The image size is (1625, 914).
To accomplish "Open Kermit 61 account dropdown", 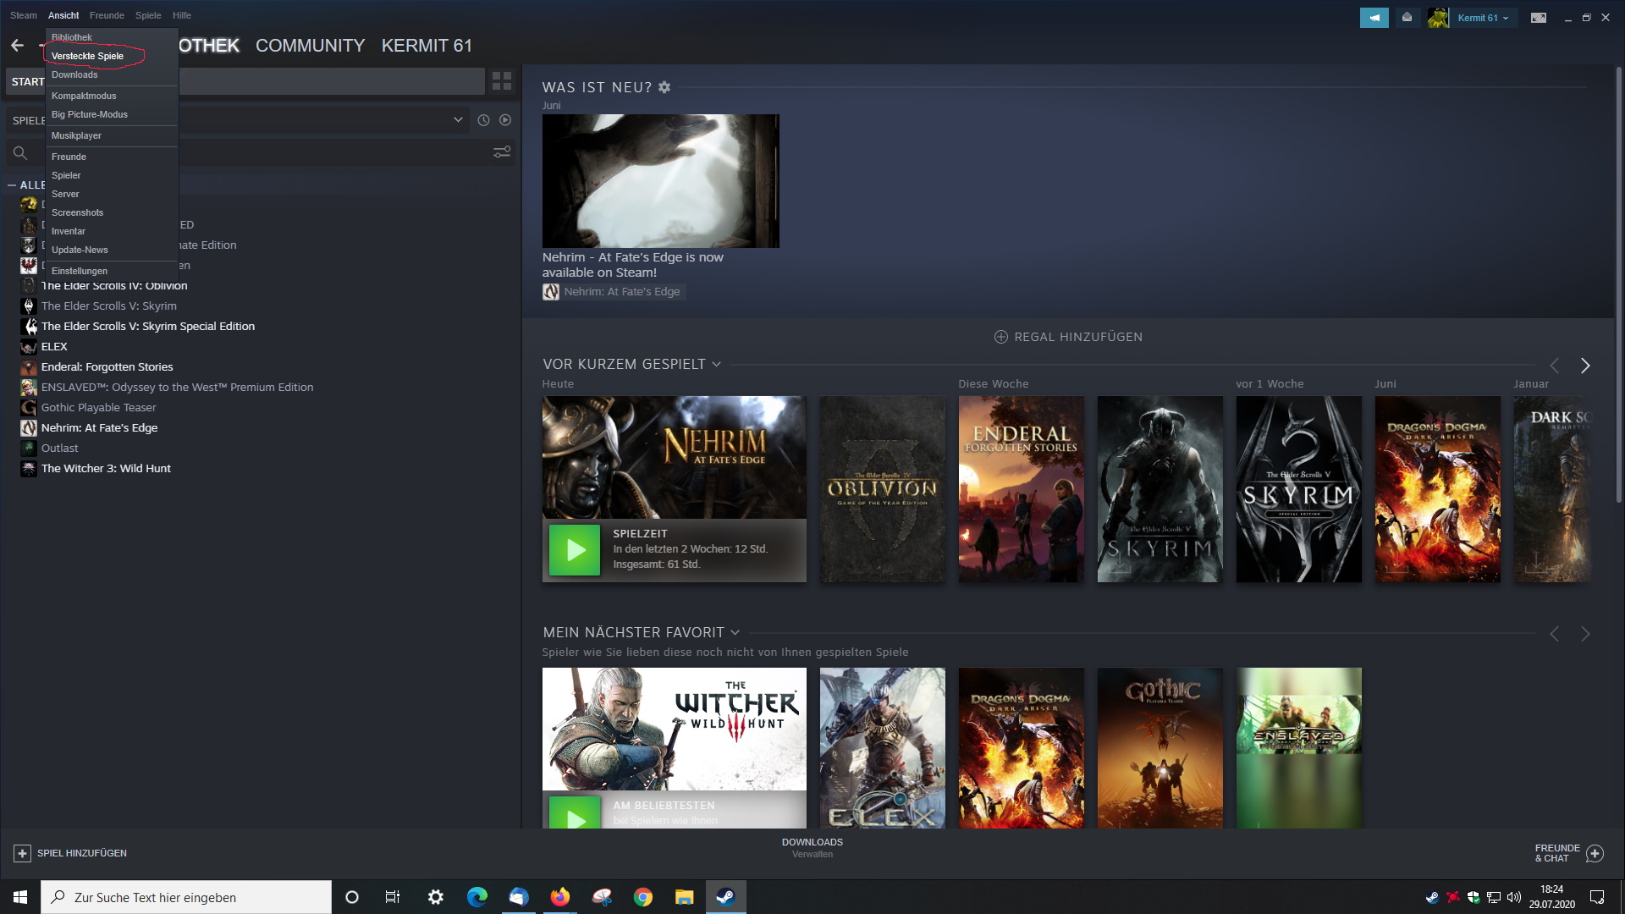I will point(1482,18).
